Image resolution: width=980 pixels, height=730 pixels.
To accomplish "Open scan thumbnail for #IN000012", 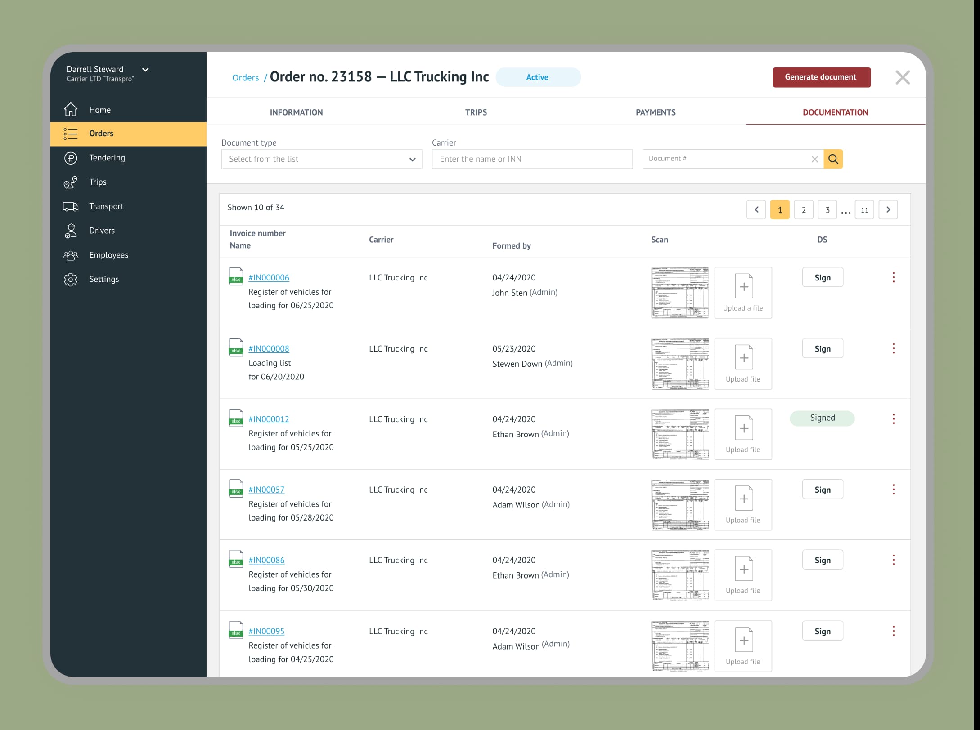I will 680,434.
